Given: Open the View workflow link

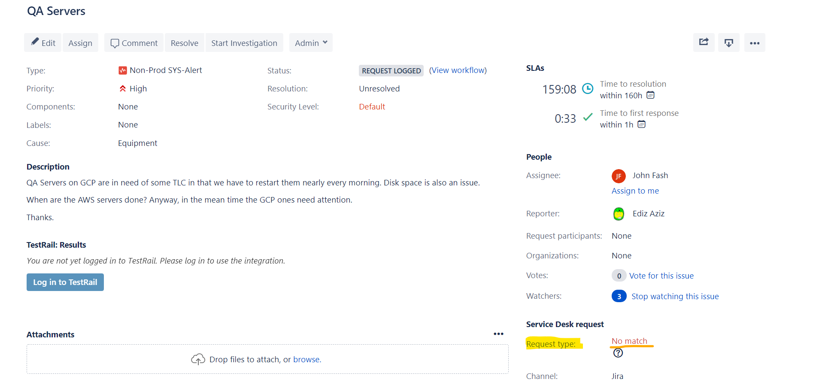Looking at the screenshot, I should [x=458, y=70].
